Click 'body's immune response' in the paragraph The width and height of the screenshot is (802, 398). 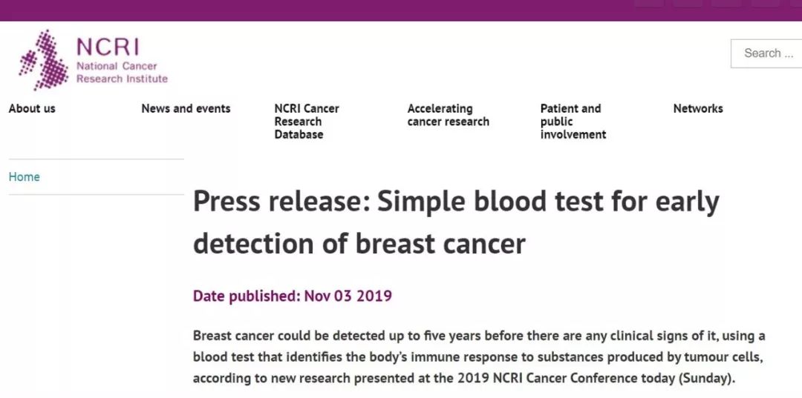pos(438,357)
